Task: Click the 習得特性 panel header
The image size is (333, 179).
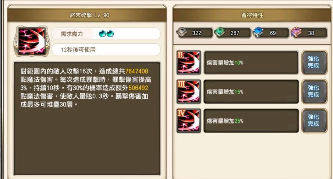Action: pos(252,15)
